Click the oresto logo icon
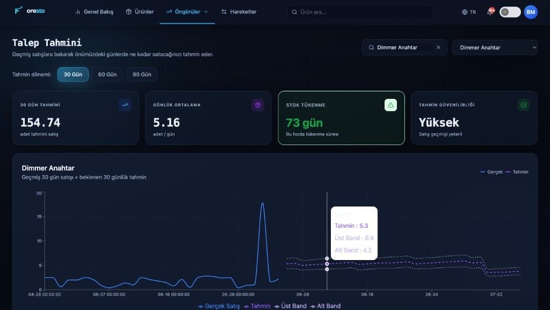Viewport: 550px width, 310px height. pyautogui.click(x=18, y=11)
